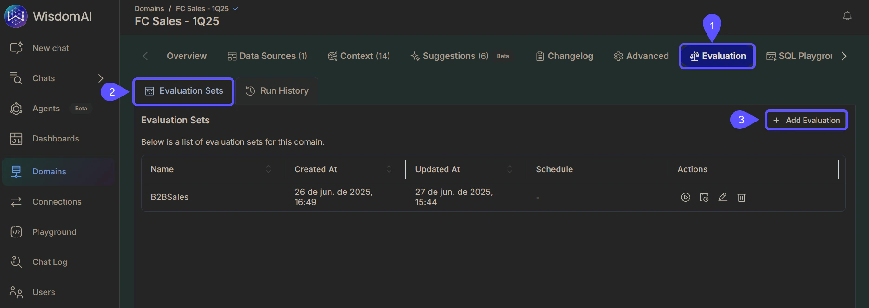Click the B2BSales name cell
Viewport: 869px width, 308px height.
(169, 197)
